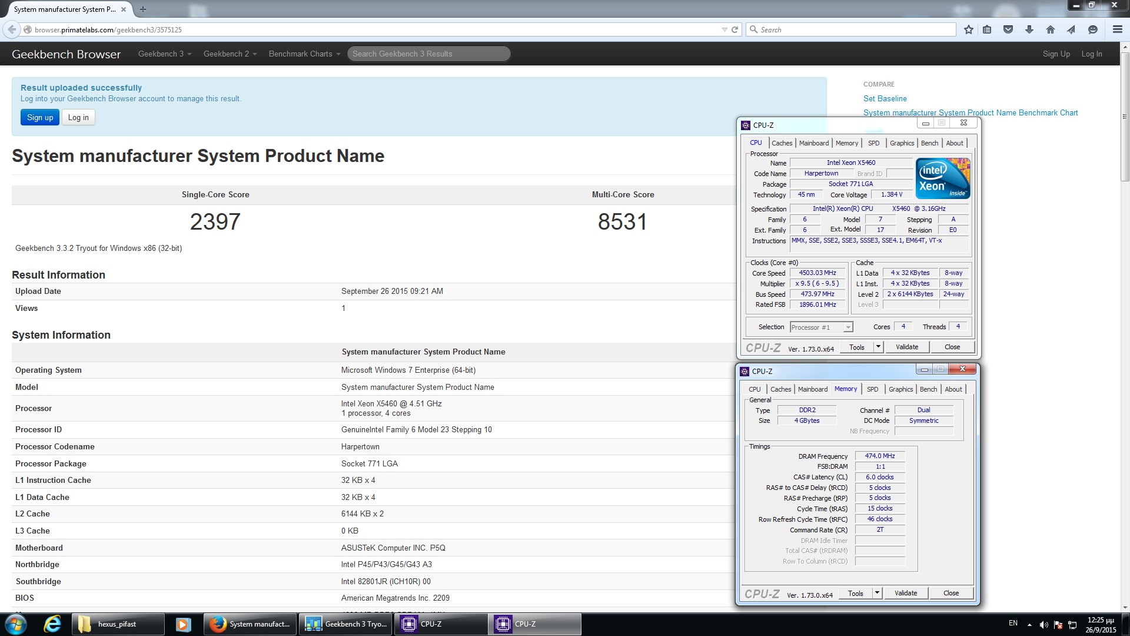1130x636 pixels.
Task: Open Mainboard tab in upper CPU-Z
Action: tap(814, 143)
